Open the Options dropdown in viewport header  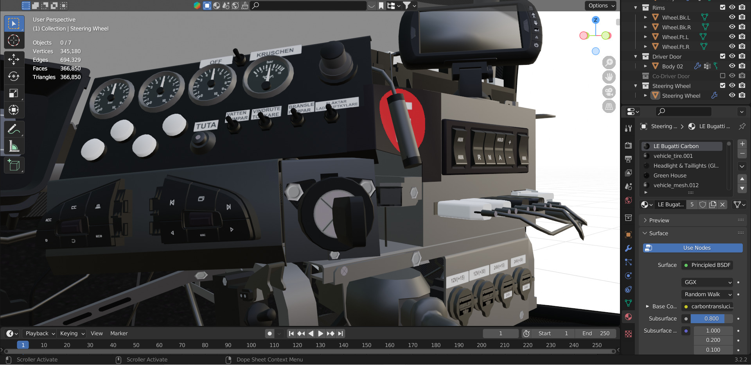point(601,5)
